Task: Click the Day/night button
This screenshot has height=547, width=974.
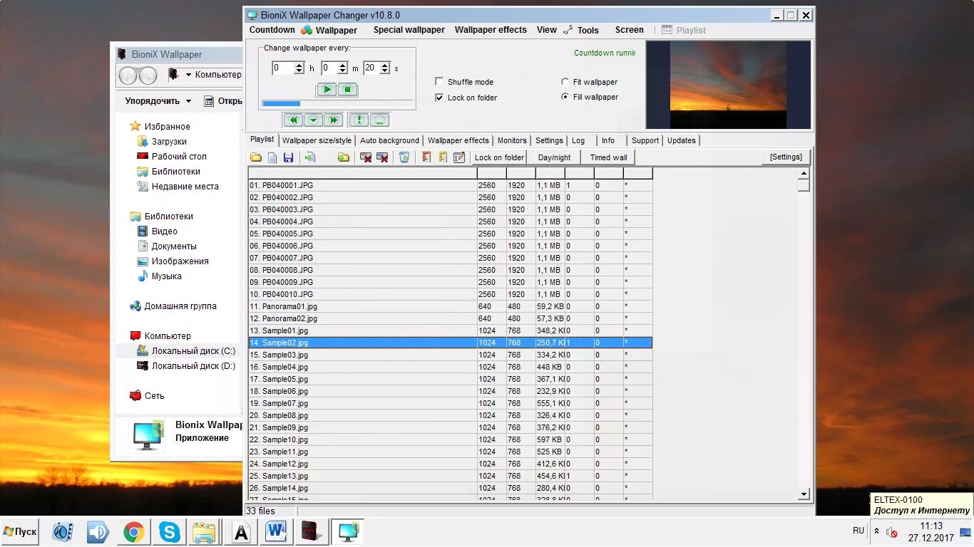Action: [554, 157]
